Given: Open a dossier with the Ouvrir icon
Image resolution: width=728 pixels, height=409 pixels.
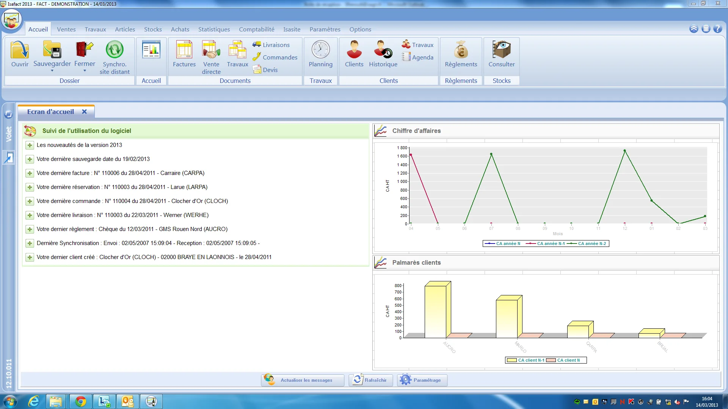Looking at the screenshot, I should (x=20, y=50).
